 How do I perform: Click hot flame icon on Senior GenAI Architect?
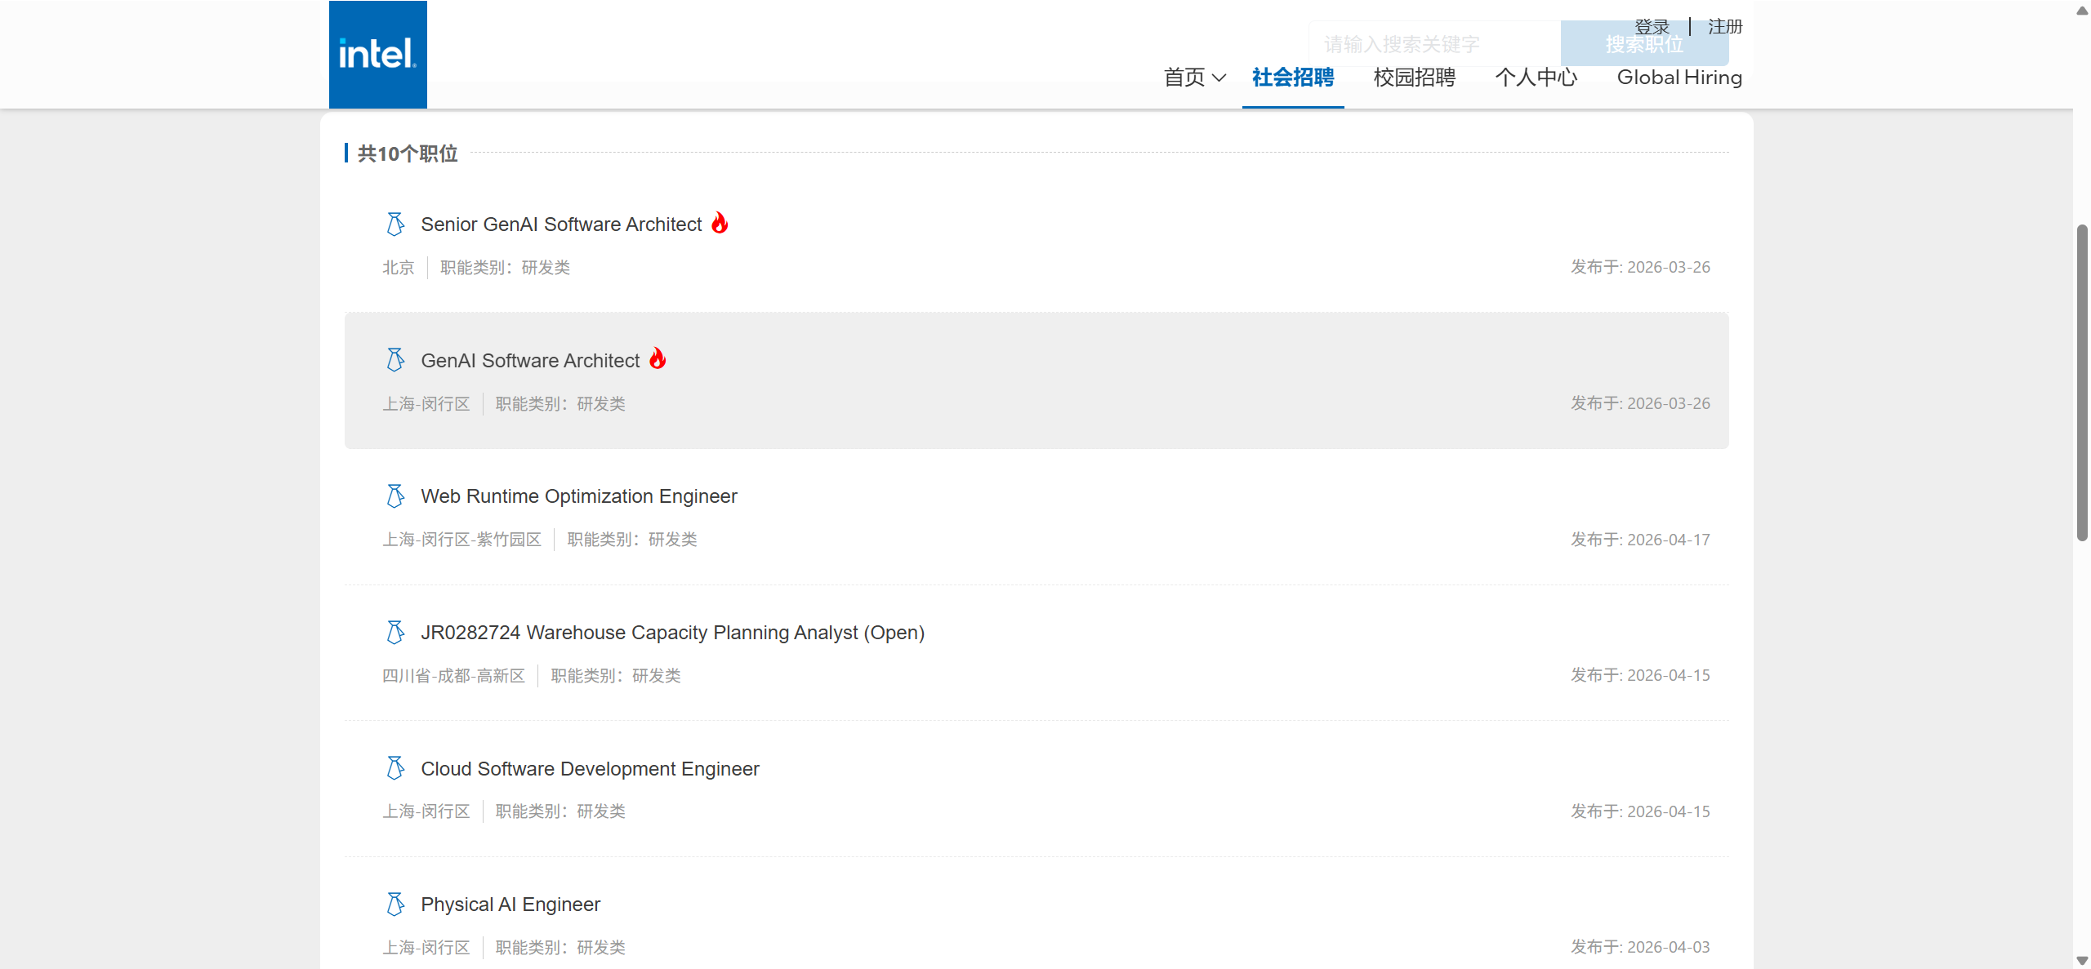click(720, 223)
